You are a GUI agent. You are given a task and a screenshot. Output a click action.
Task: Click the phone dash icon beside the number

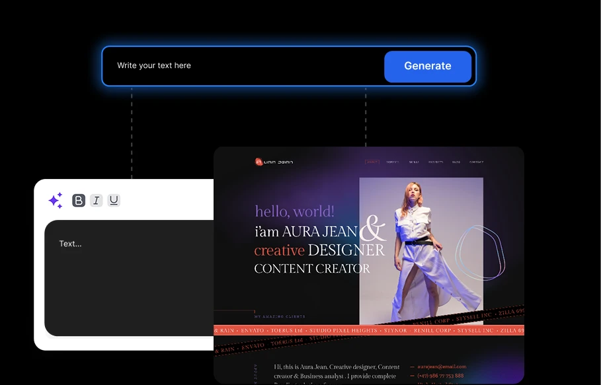click(x=412, y=375)
